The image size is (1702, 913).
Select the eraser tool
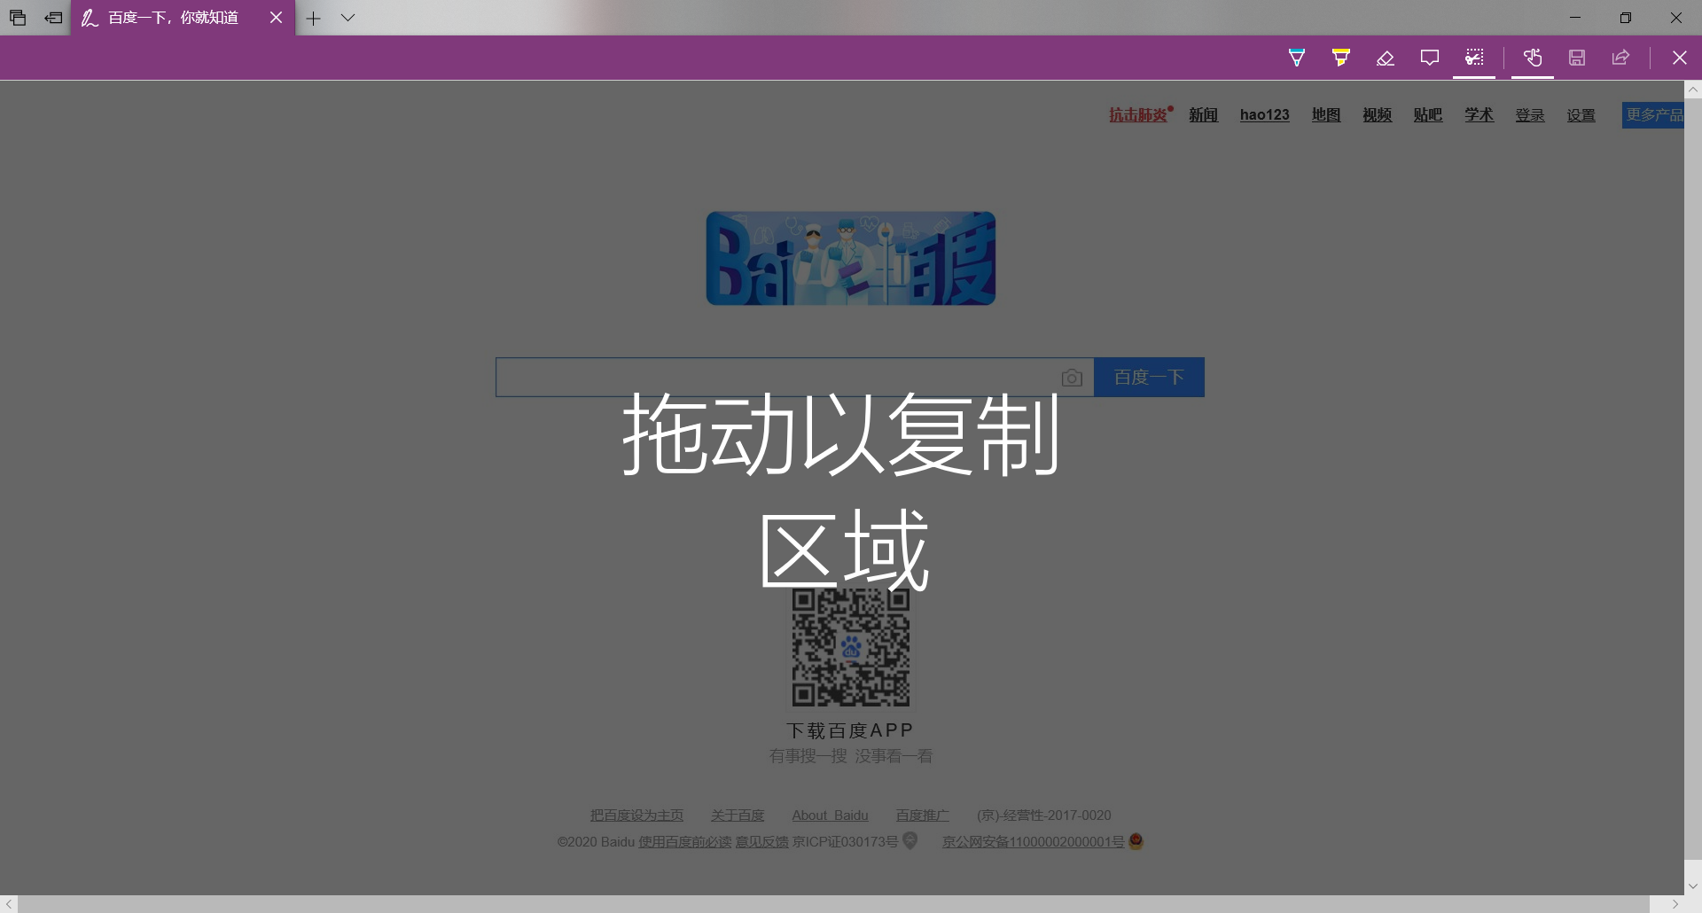[1385, 58]
